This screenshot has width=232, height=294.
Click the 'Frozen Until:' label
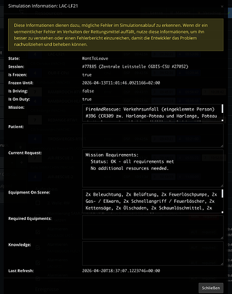click(x=21, y=83)
